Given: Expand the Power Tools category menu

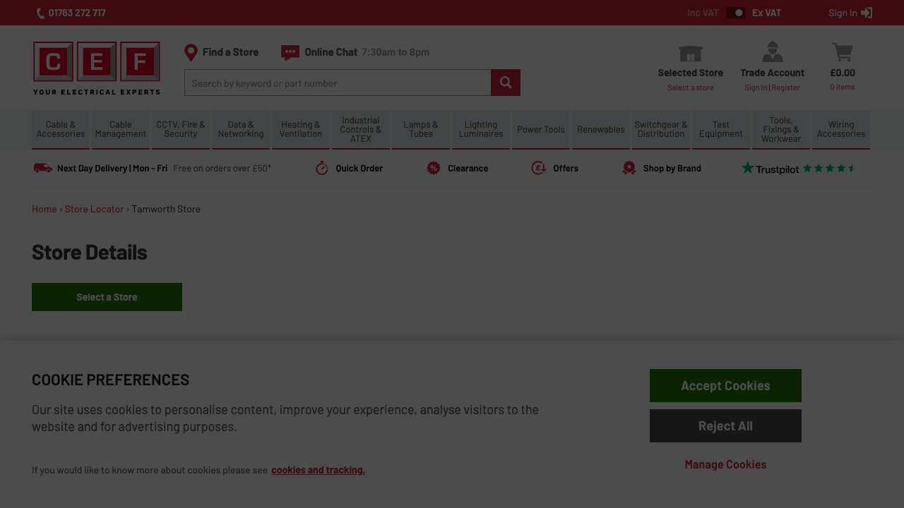Looking at the screenshot, I should (x=541, y=130).
